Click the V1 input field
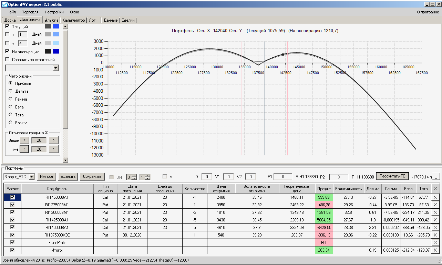Image resolution: width=442 pixels, height=265 pixels. coord(228,177)
